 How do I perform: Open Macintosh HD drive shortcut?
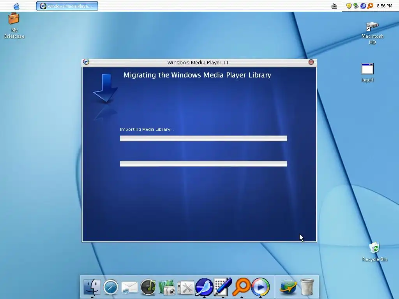pyautogui.click(x=373, y=33)
